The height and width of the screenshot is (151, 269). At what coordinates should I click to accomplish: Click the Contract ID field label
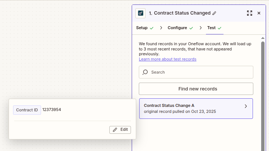point(27,110)
